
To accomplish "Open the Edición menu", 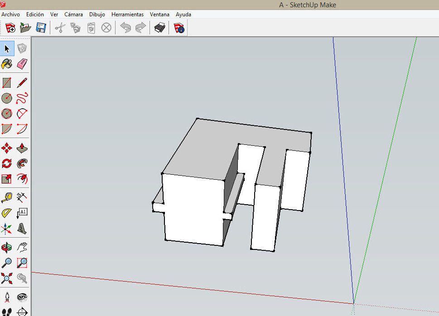I will coord(35,14).
